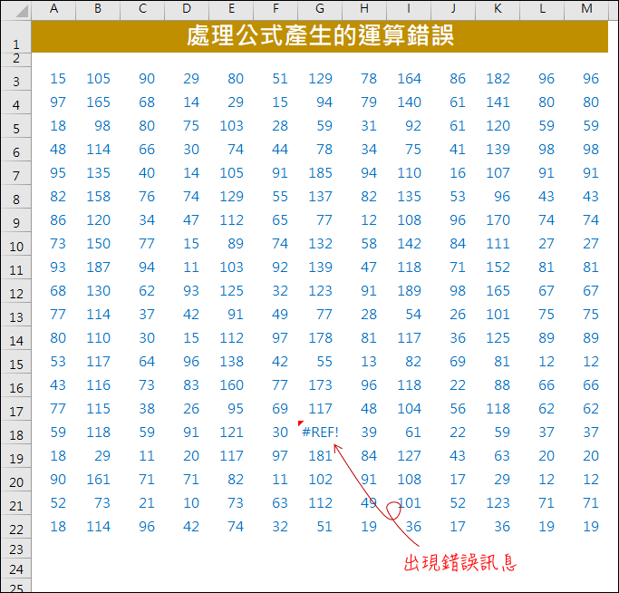Select column H header
The width and height of the screenshot is (619, 593).
[364, 9]
